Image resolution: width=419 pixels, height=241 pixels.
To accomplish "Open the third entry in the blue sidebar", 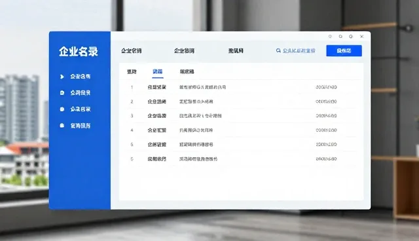I will (80, 109).
